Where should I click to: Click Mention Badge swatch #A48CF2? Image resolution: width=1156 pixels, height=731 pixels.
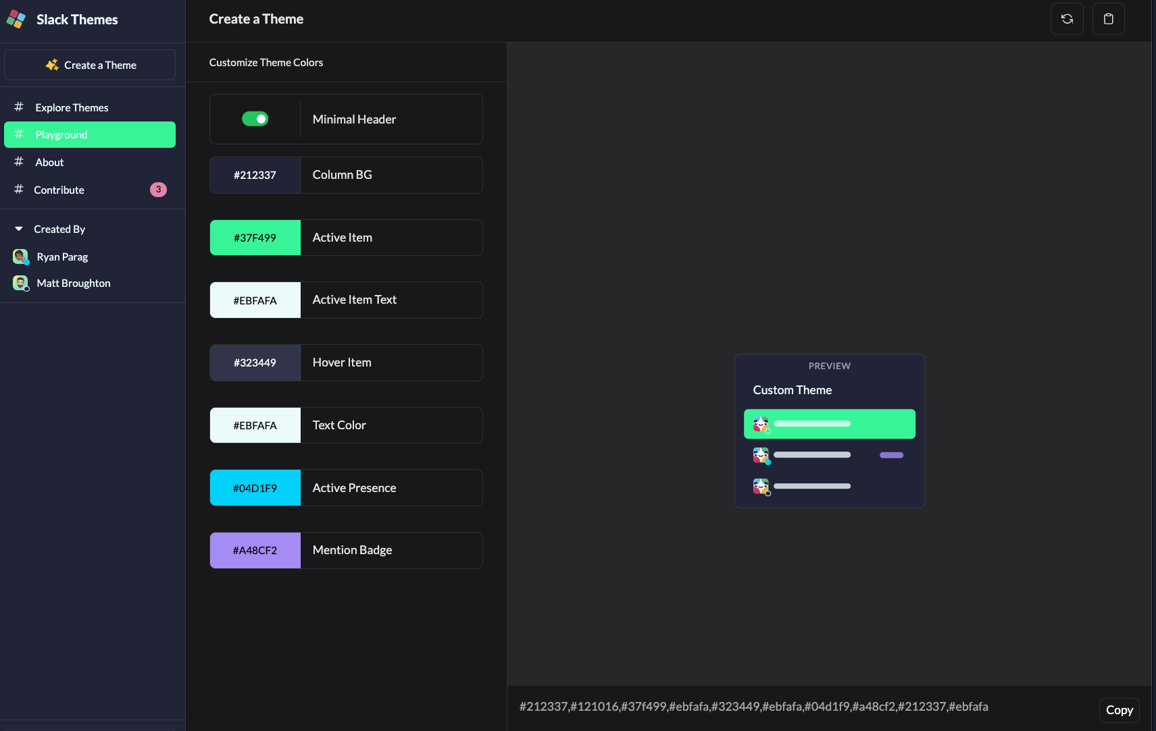coord(255,550)
